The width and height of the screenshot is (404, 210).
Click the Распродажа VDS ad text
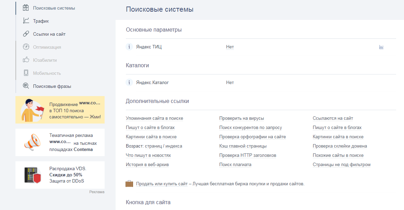(68, 175)
